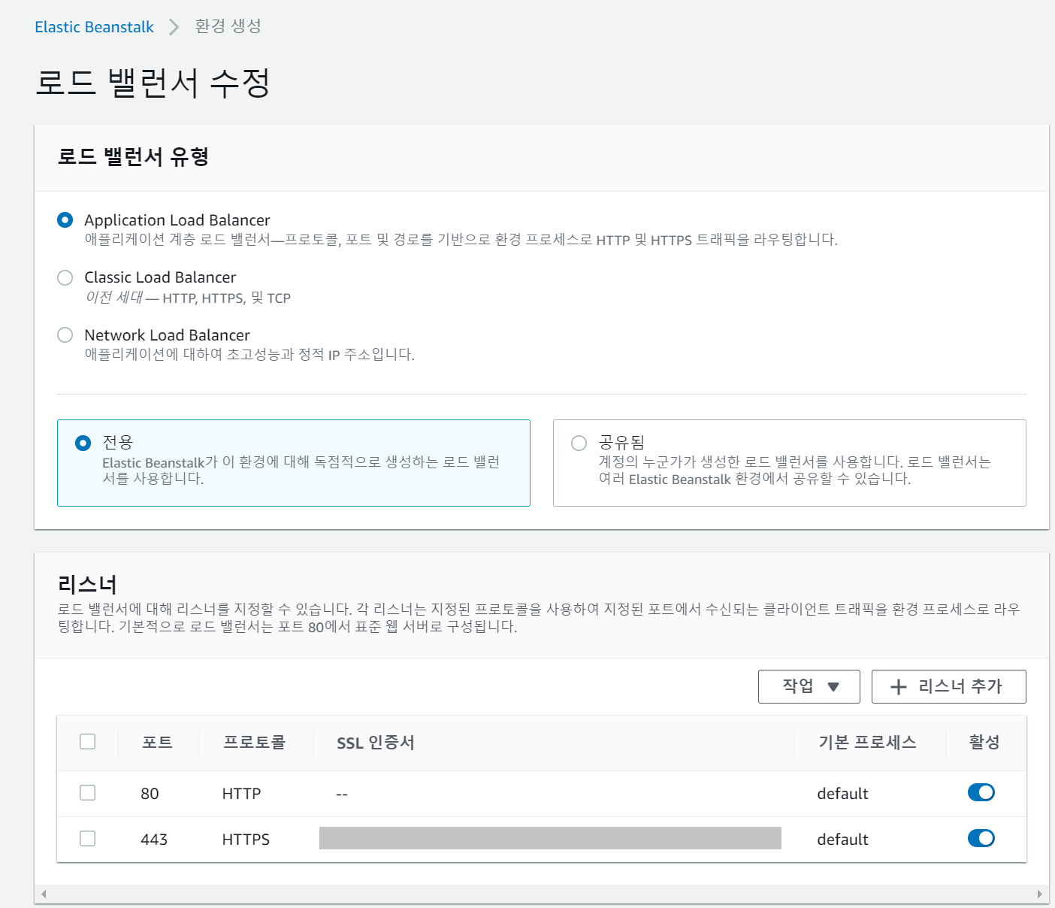The image size is (1055, 908).
Task: Toggle the port 80 HTTP listener enabled switch
Action: click(981, 792)
